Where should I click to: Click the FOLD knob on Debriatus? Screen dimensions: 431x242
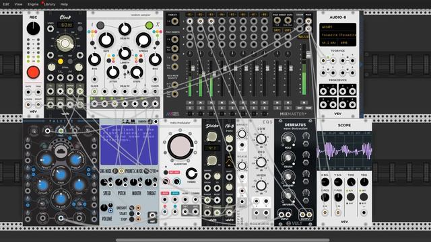click(x=288, y=138)
